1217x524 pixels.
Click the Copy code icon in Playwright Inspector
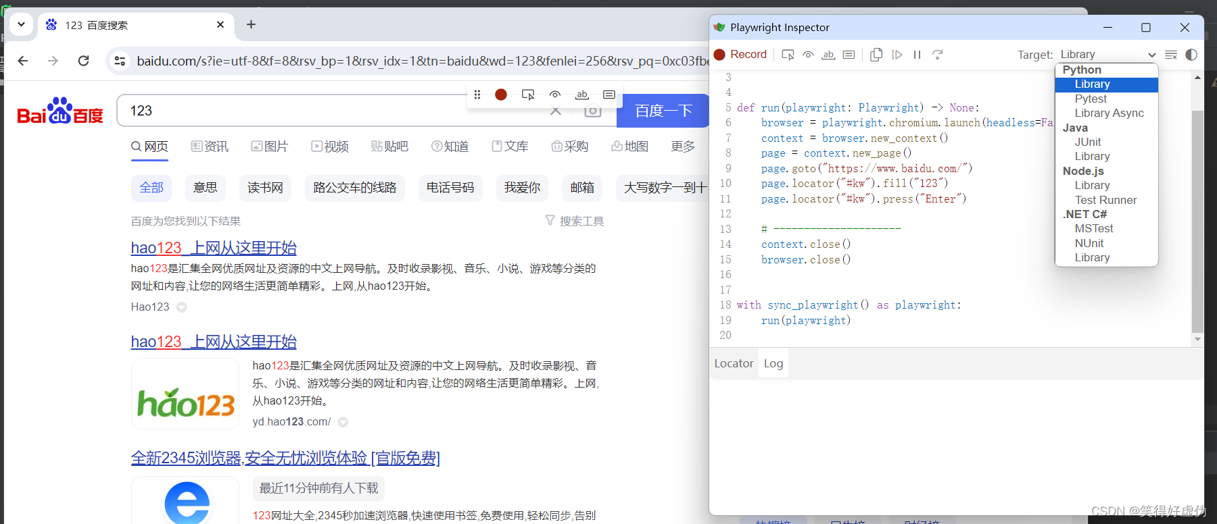click(x=876, y=55)
